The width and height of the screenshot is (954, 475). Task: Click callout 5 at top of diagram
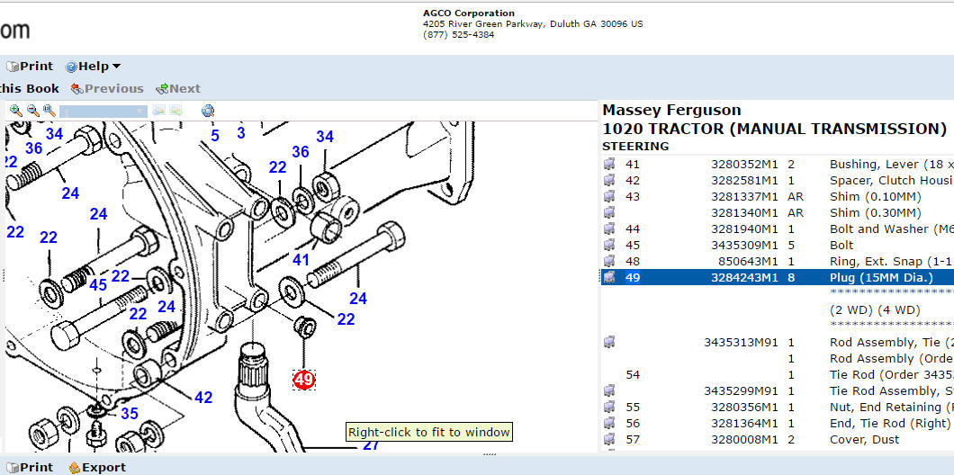point(215,136)
